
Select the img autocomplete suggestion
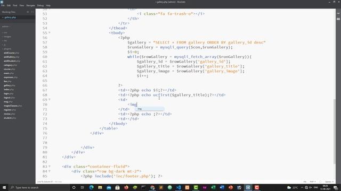click(150, 109)
